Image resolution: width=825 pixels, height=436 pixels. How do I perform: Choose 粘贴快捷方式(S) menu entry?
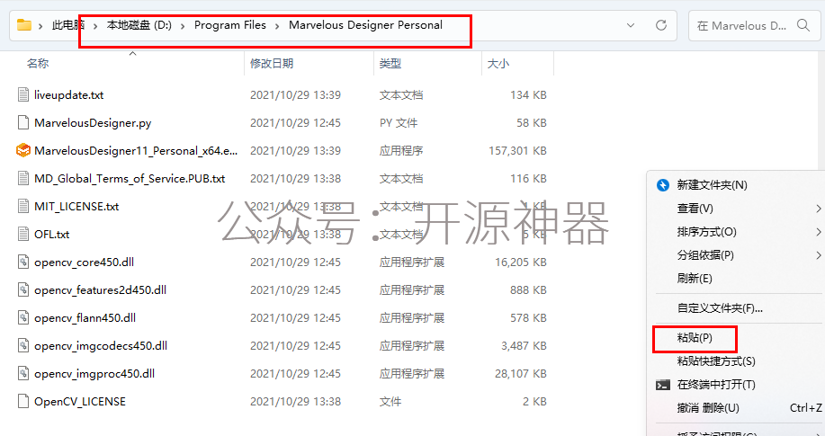click(716, 361)
